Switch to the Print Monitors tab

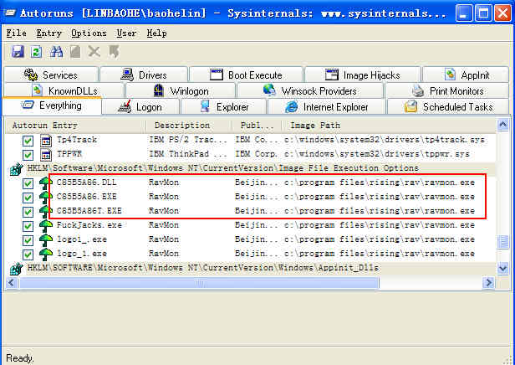(447, 90)
